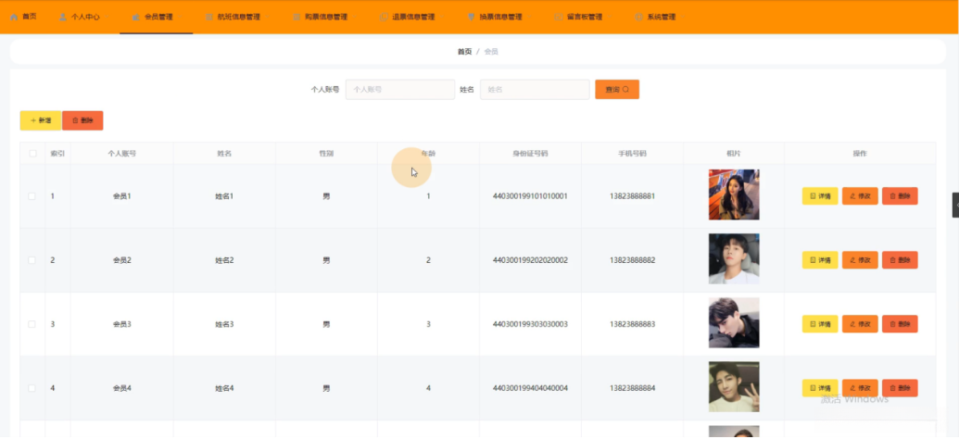This screenshot has height=439, width=959.
Task: Check the checkbox for row 会员4
Action: (x=32, y=388)
